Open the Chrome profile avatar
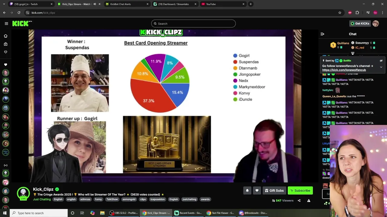 click(375, 13)
